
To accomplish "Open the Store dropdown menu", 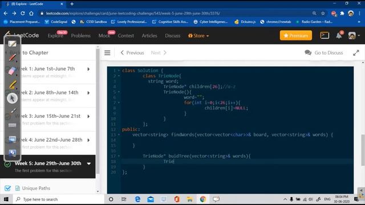I will coord(198,35).
